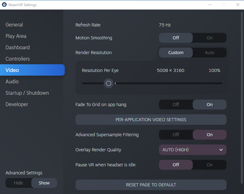Click Reset Page To Default button
This screenshot has width=244, height=194.
[x=151, y=185]
